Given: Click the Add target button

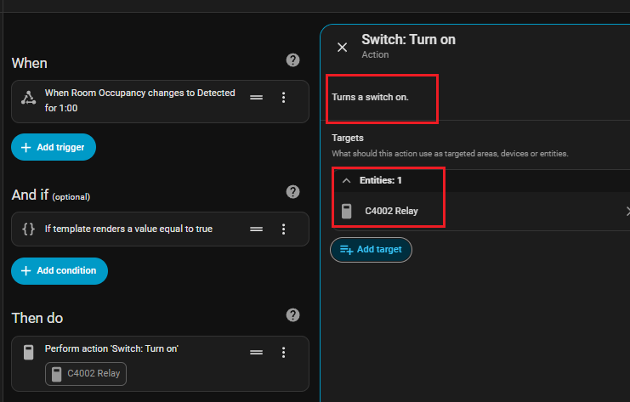Looking at the screenshot, I should point(371,249).
